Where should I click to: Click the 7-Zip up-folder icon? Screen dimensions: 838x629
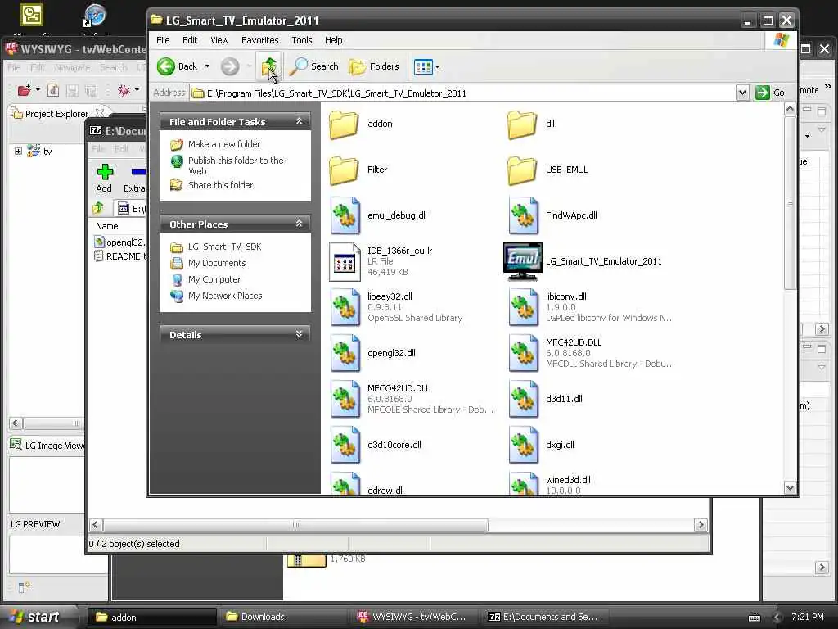pos(99,209)
